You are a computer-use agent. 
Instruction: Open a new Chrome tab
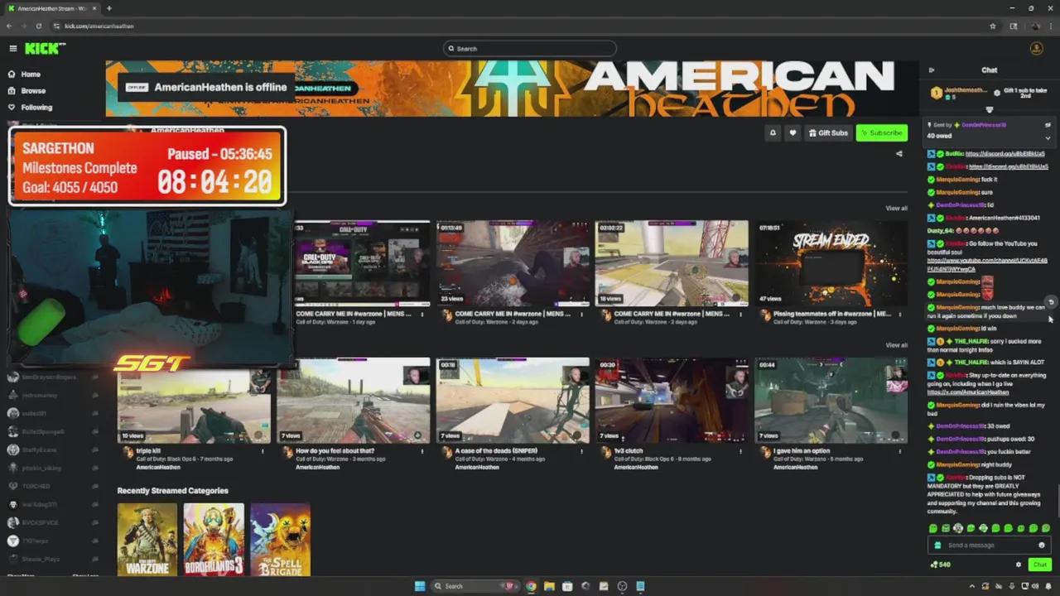tap(108, 8)
